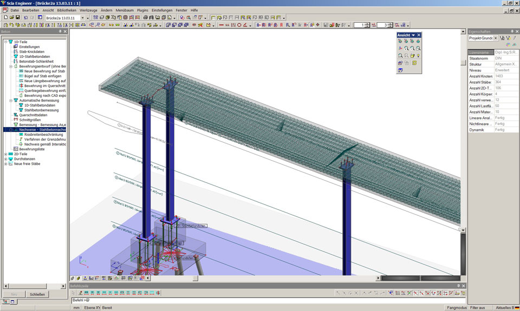The width and height of the screenshot is (520, 311).
Task: Click the Open file folder icon
Action: click(11, 17)
